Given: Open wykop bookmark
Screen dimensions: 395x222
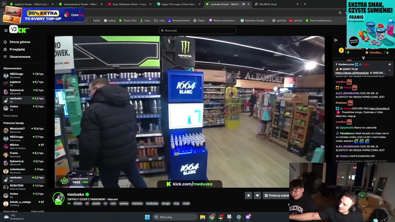Looking at the screenshot, I should pyautogui.click(x=110, y=21).
